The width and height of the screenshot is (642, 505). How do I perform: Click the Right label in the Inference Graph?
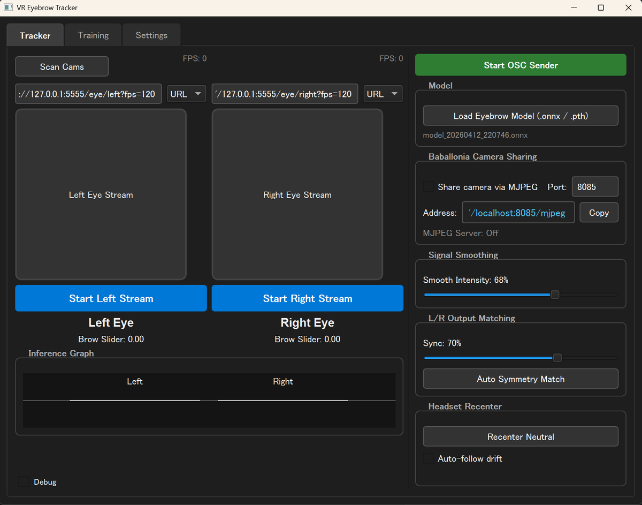(x=283, y=381)
